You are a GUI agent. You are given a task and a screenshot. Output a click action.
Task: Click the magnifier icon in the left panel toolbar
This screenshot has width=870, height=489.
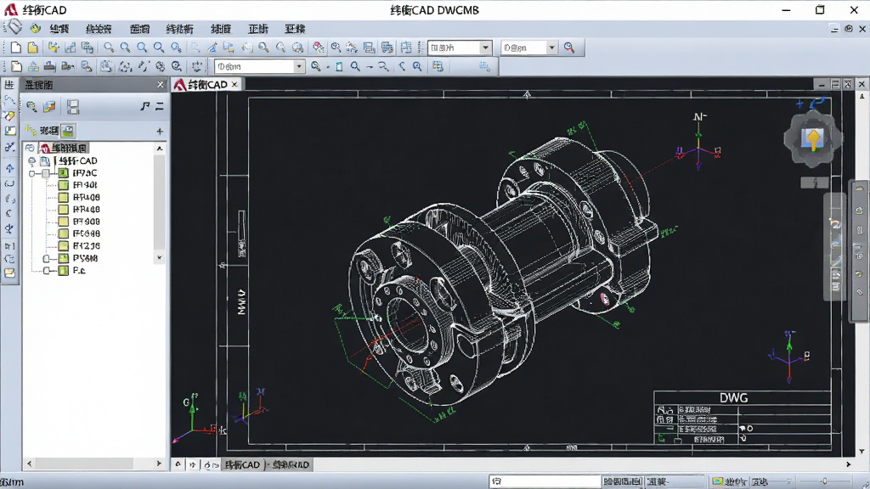point(31,106)
